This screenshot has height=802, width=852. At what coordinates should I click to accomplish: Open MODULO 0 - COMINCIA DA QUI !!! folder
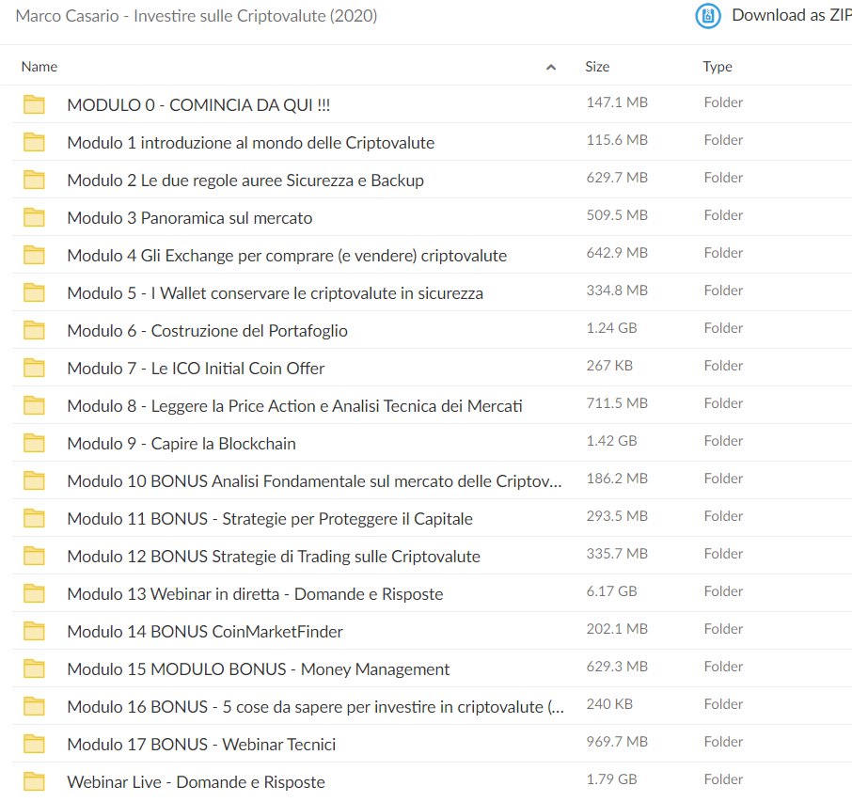click(198, 105)
